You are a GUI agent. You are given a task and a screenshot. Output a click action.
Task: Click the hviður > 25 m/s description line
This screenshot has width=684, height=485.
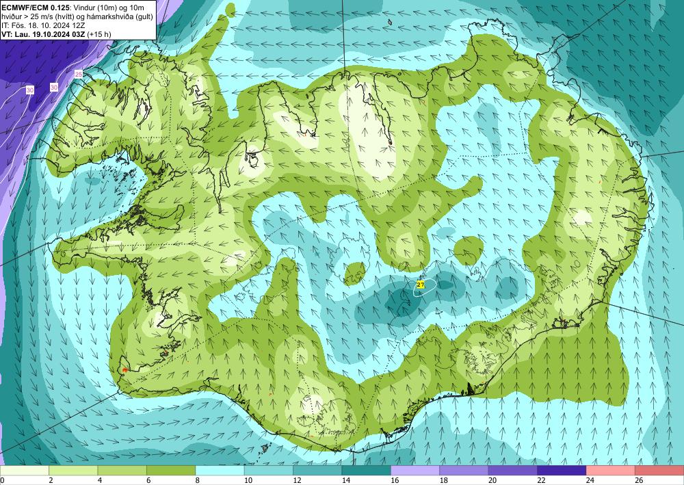[x=77, y=16]
